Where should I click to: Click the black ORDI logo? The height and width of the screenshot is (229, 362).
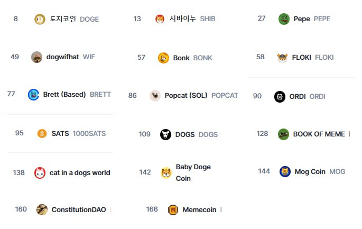[x=280, y=97]
